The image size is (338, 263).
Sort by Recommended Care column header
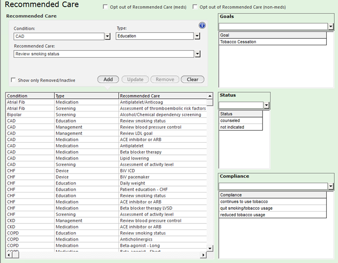click(163, 96)
